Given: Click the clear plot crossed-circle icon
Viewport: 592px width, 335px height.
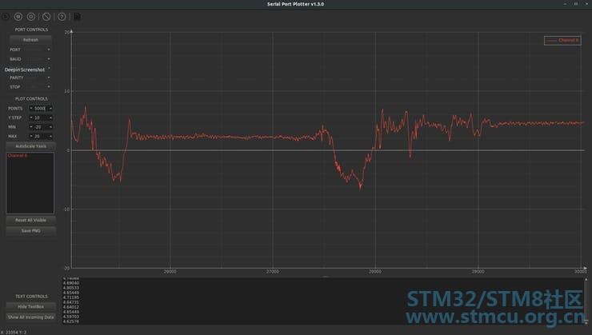Looking at the screenshot, I should [46, 17].
